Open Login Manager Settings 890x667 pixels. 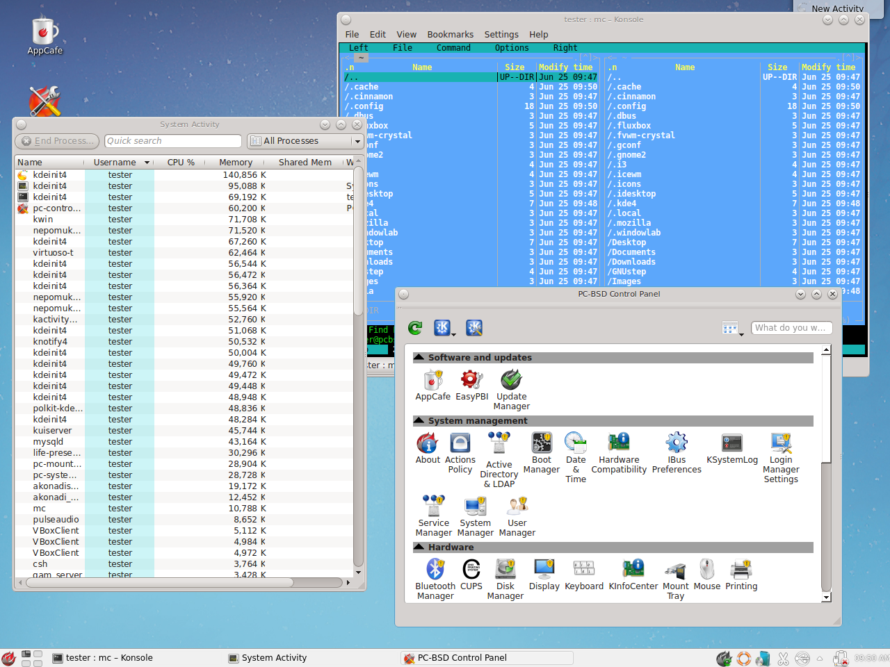point(781,458)
